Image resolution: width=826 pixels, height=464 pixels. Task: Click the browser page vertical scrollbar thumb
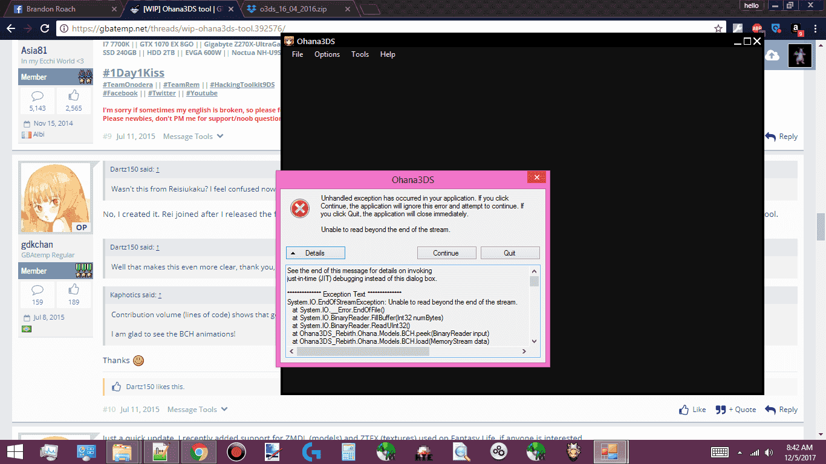click(x=821, y=227)
